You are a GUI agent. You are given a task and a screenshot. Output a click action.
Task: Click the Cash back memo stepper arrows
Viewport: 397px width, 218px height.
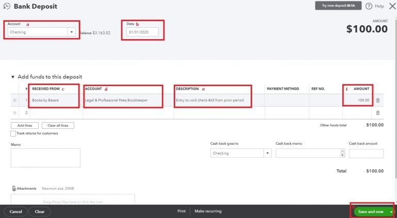tap(342, 153)
